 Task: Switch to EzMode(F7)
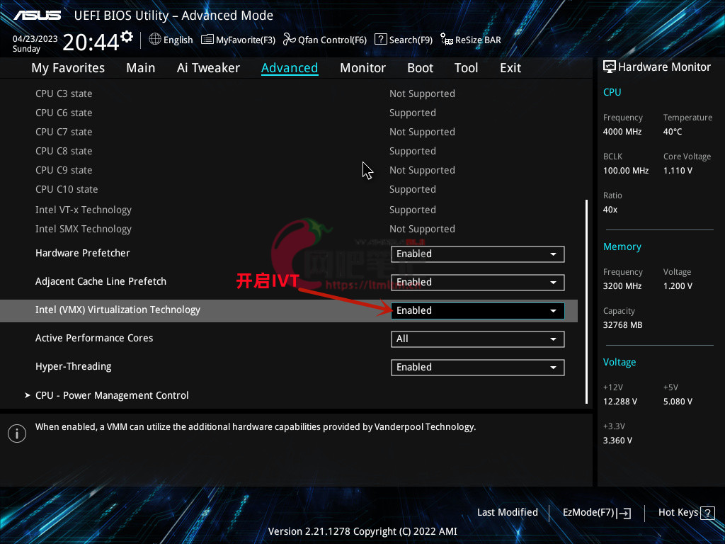pos(596,513)
